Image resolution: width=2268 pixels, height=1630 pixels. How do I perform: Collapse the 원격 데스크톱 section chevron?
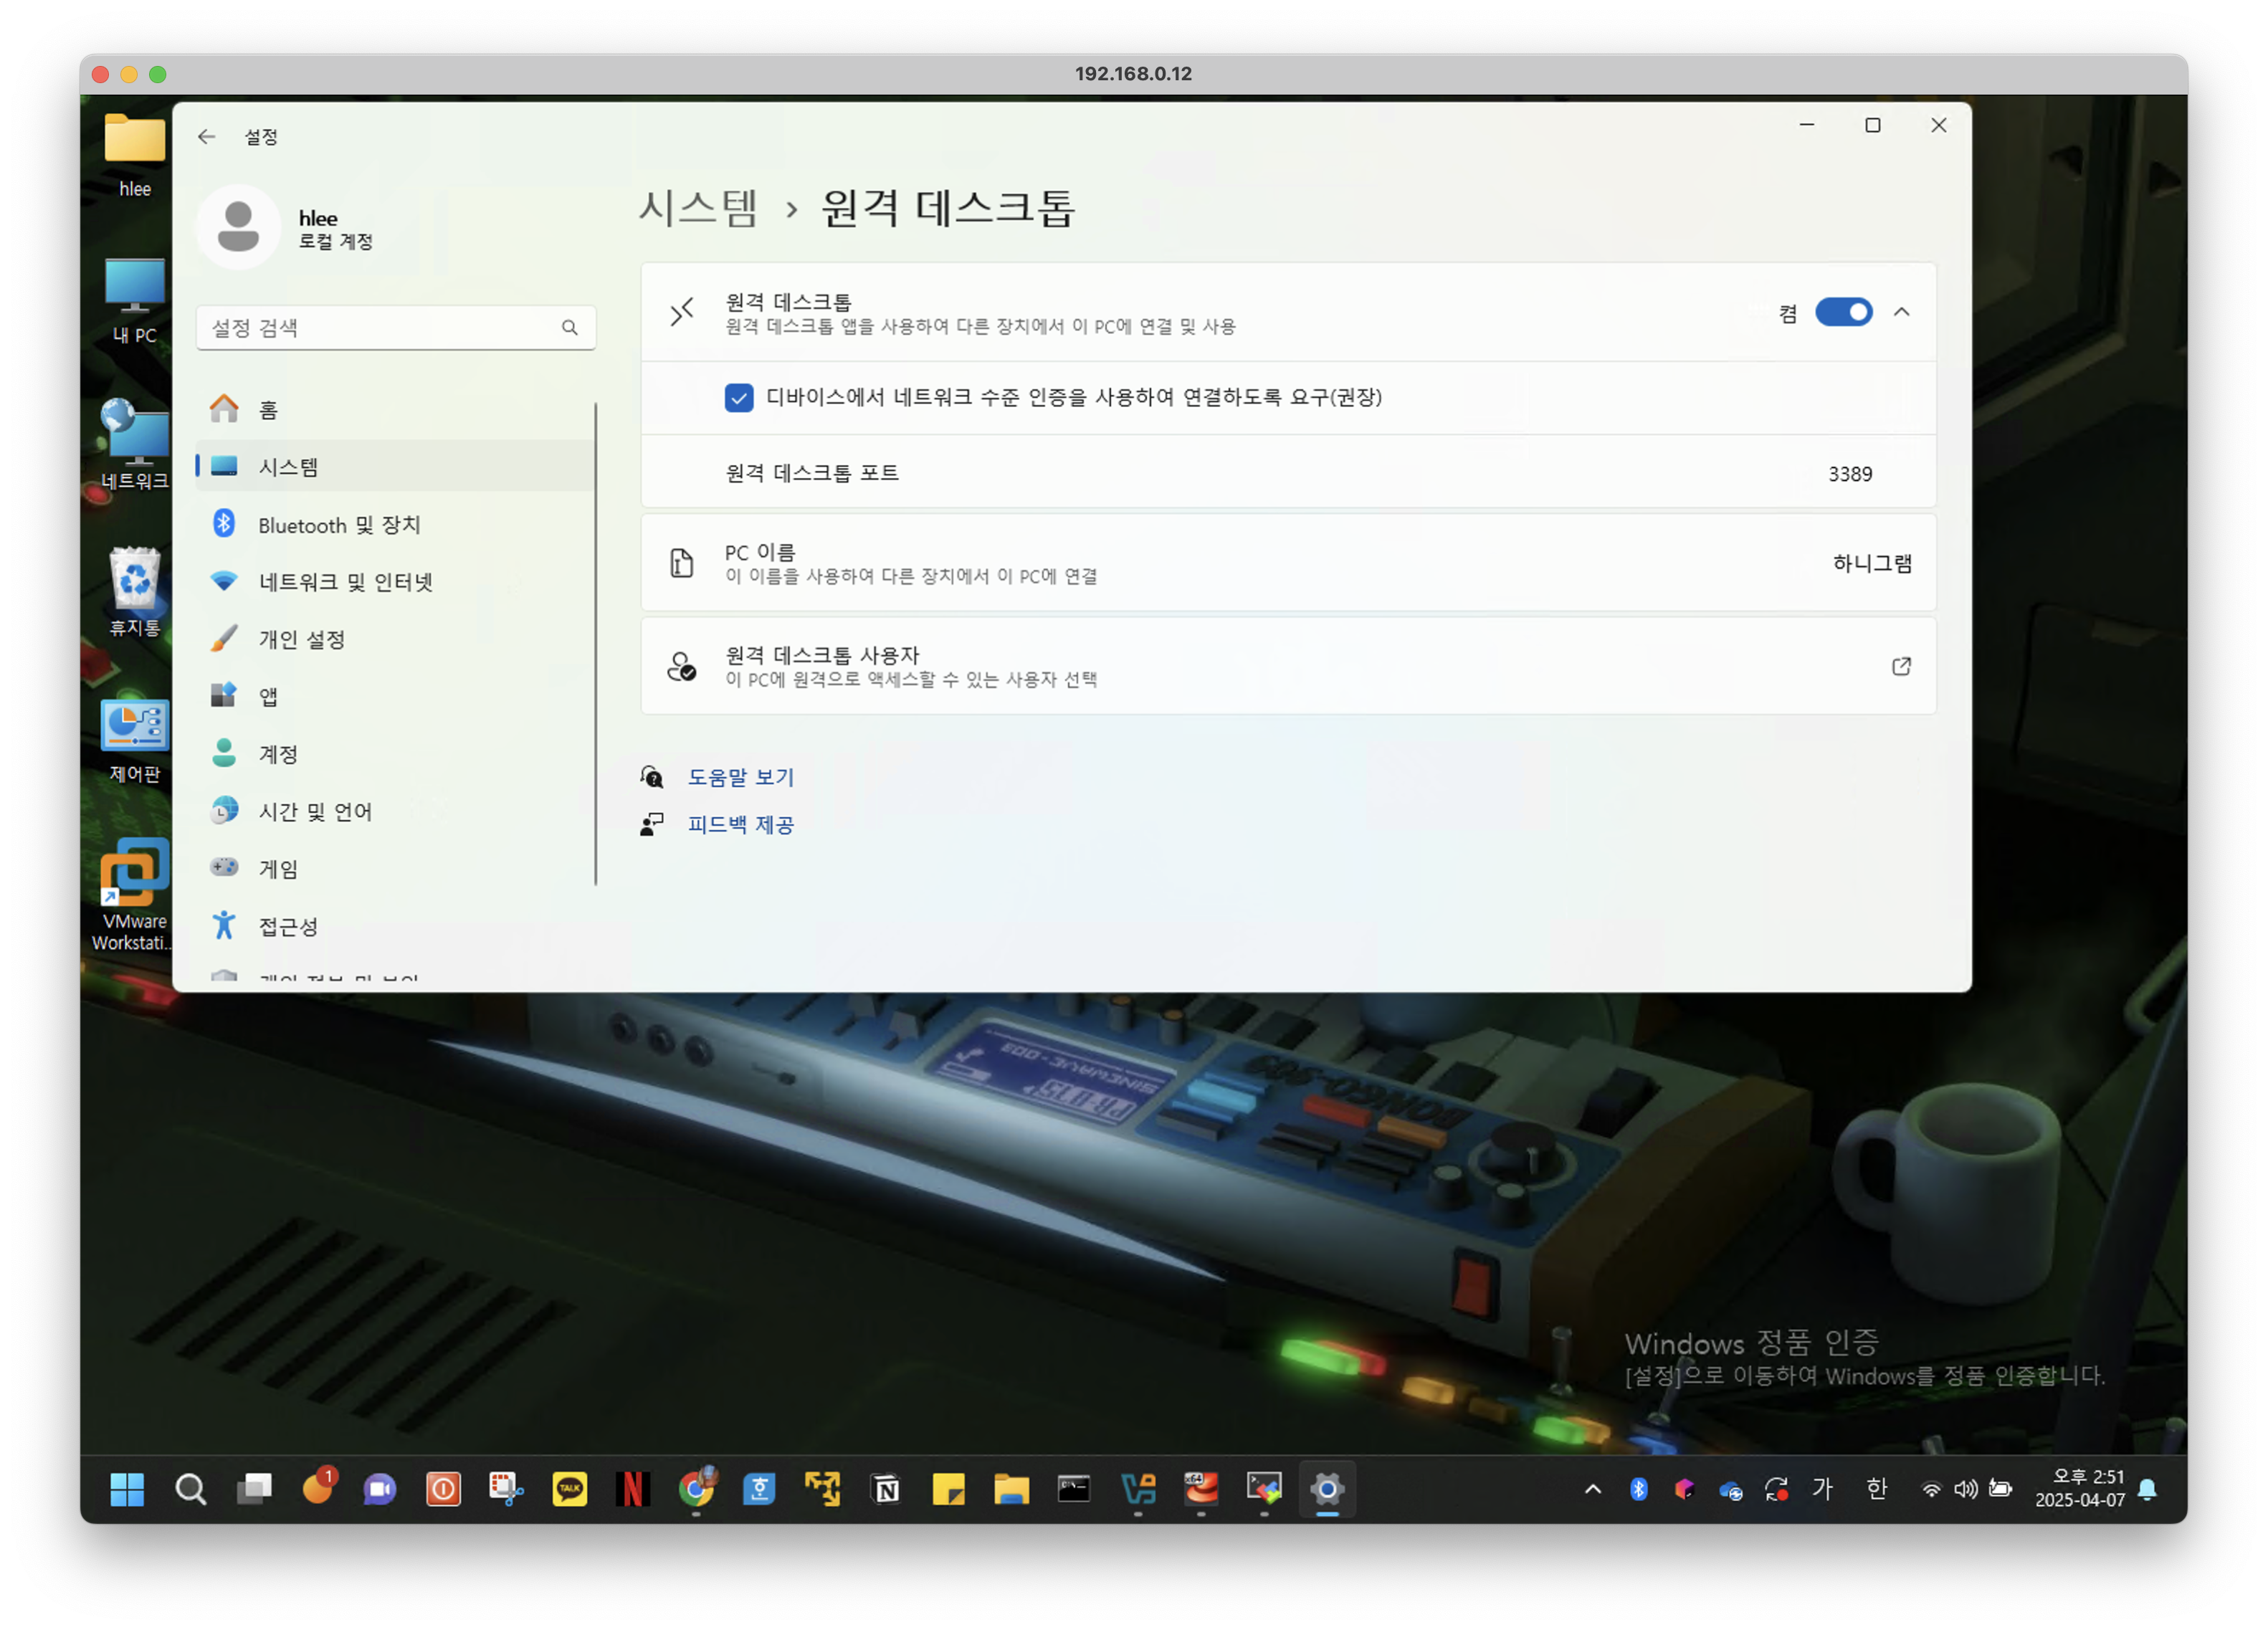click(1901, 312)
